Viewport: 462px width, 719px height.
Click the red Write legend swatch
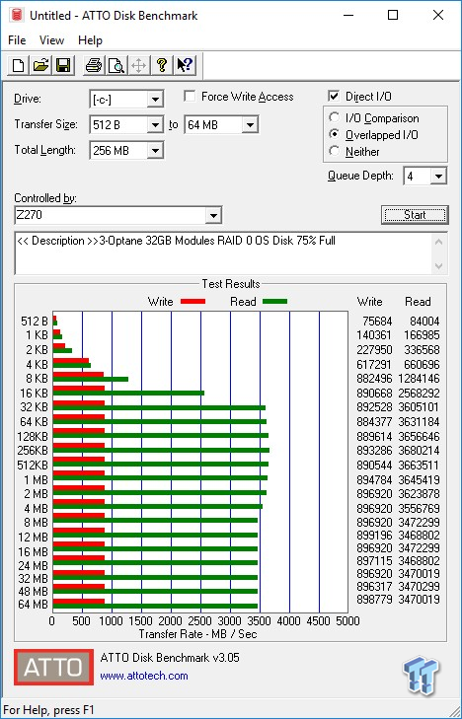click(193, 301)
